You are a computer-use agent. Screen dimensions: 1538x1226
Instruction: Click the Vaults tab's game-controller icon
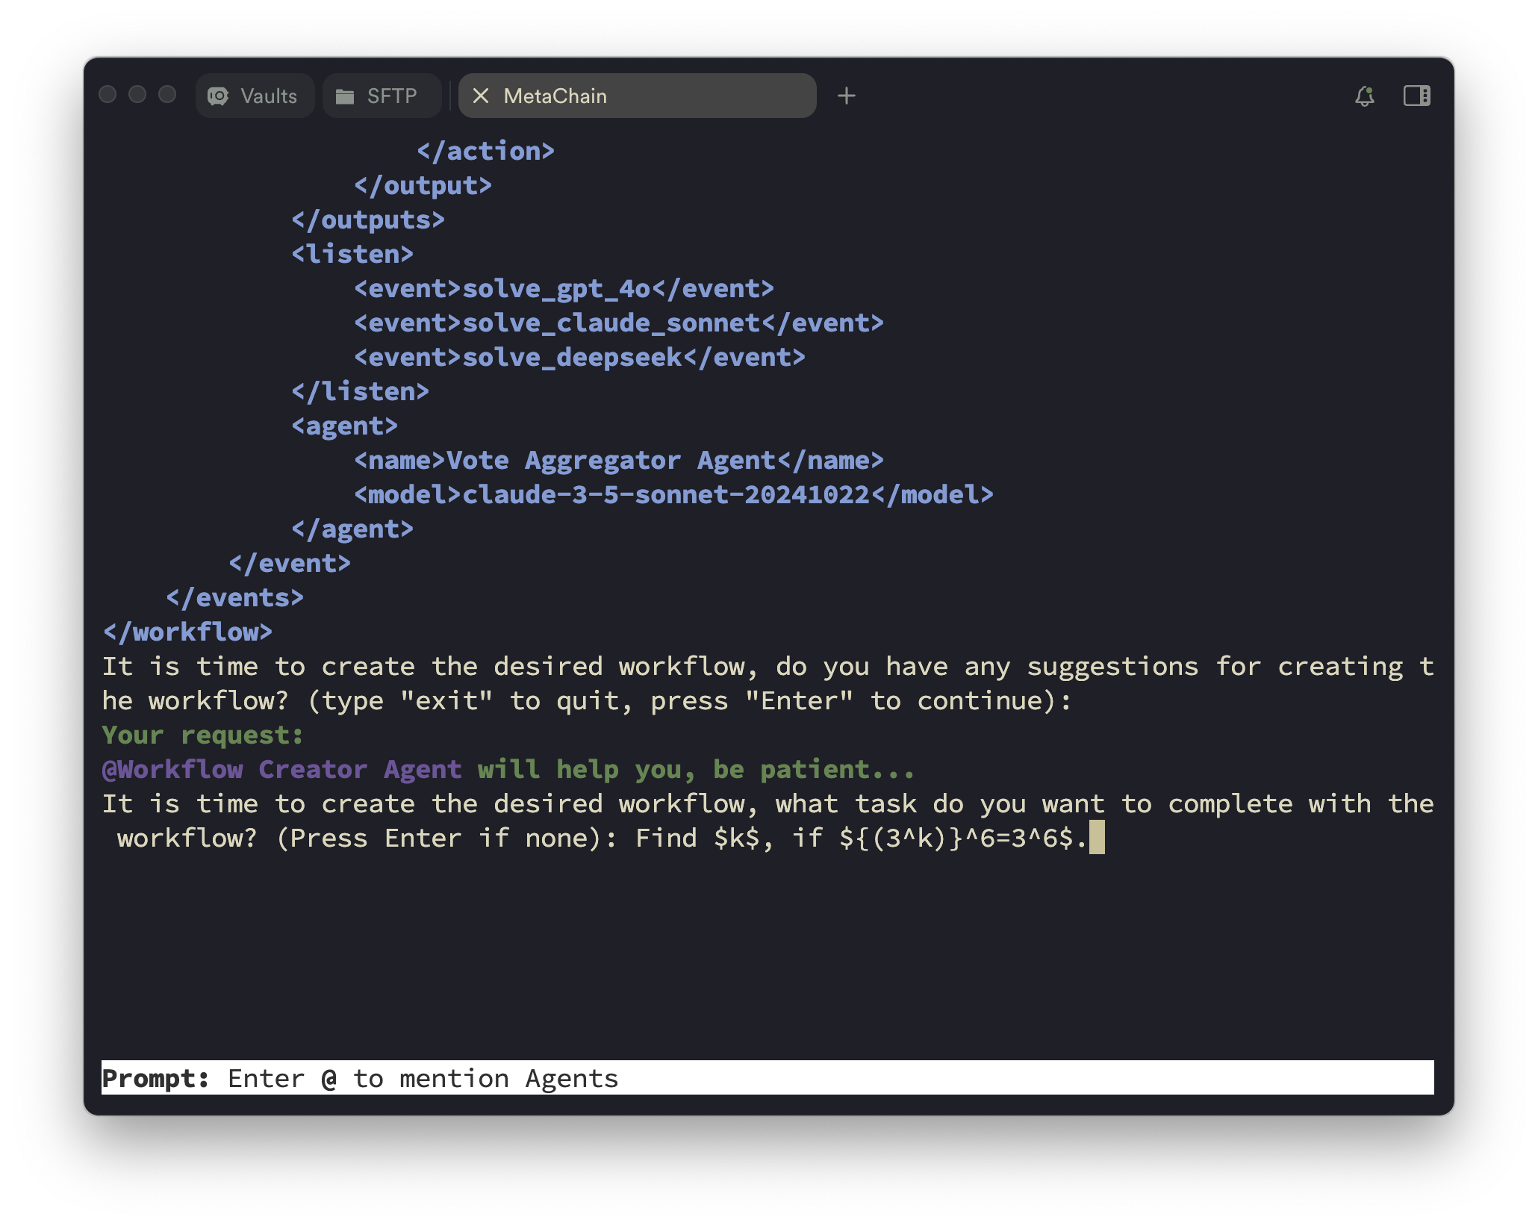[217, 96]
